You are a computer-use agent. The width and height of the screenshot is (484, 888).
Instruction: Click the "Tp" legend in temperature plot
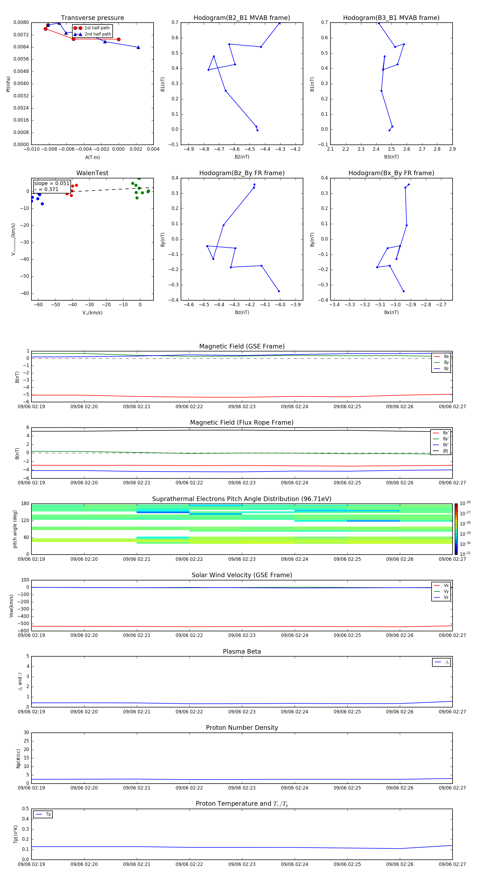(x=43, y=815)
